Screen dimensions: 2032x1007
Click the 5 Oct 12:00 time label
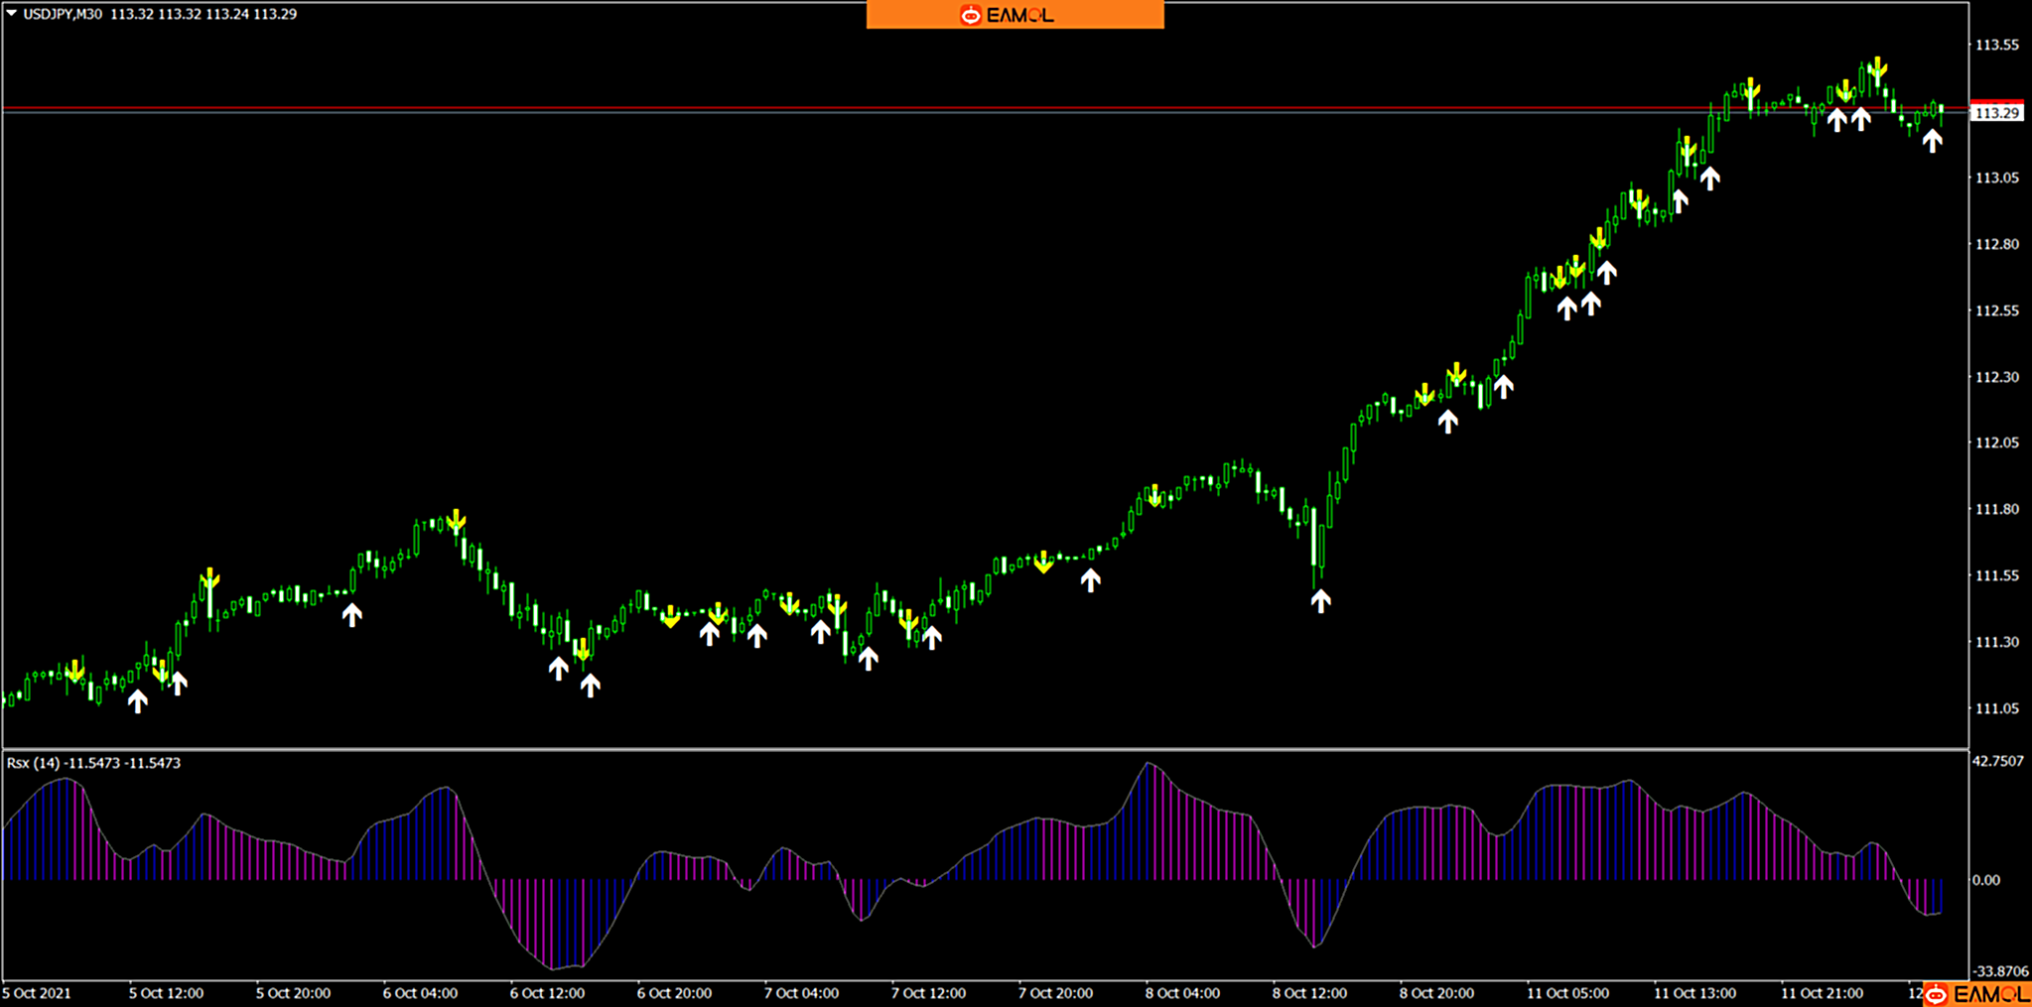click(x=166, y=993)
